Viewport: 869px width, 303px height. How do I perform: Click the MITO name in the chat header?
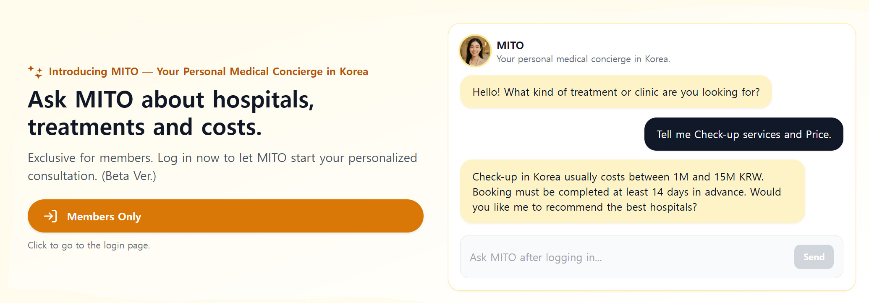(510, 45)
